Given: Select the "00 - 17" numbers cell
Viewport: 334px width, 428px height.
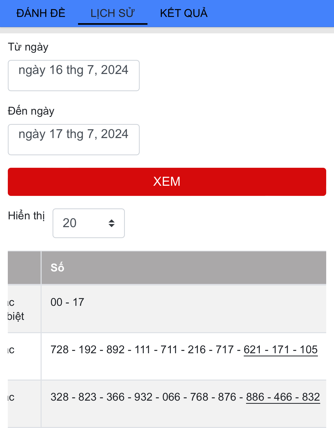Looking at the screenshot, I should click(67, 302).
